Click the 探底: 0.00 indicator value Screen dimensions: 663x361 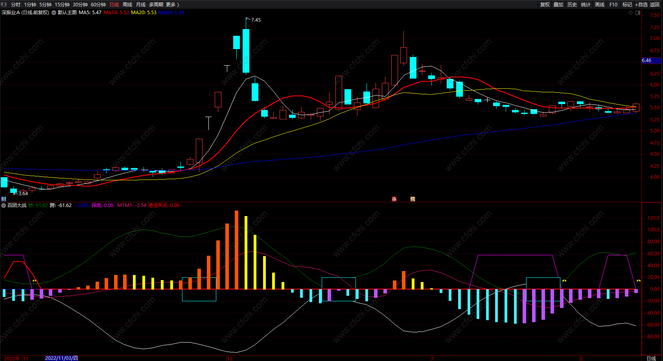pos(102,205)
